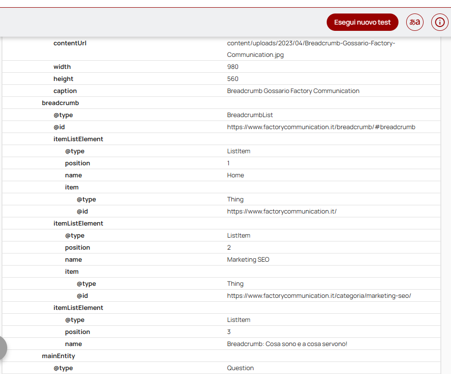Click the Breadcrumb-Gossario-Factory-Communication.jpg contentUrl

[310, 49]
